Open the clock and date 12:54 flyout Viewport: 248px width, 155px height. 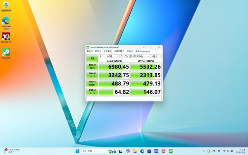click(241, 151)
